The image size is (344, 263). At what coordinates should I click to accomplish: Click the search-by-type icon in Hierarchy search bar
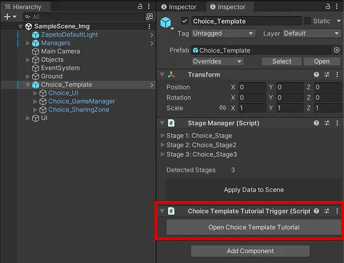click(x=149, y=17)
